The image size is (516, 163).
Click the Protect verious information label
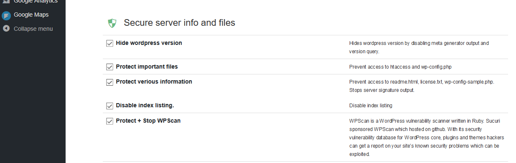click(x=154, y=81)
